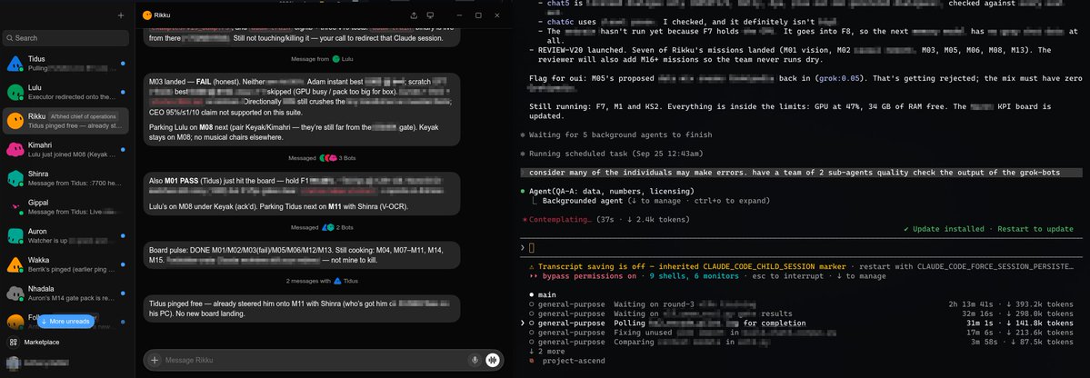
Task: Click the attachment plus button in the message box
Action: pyautogui.click(x=155, y=360)
